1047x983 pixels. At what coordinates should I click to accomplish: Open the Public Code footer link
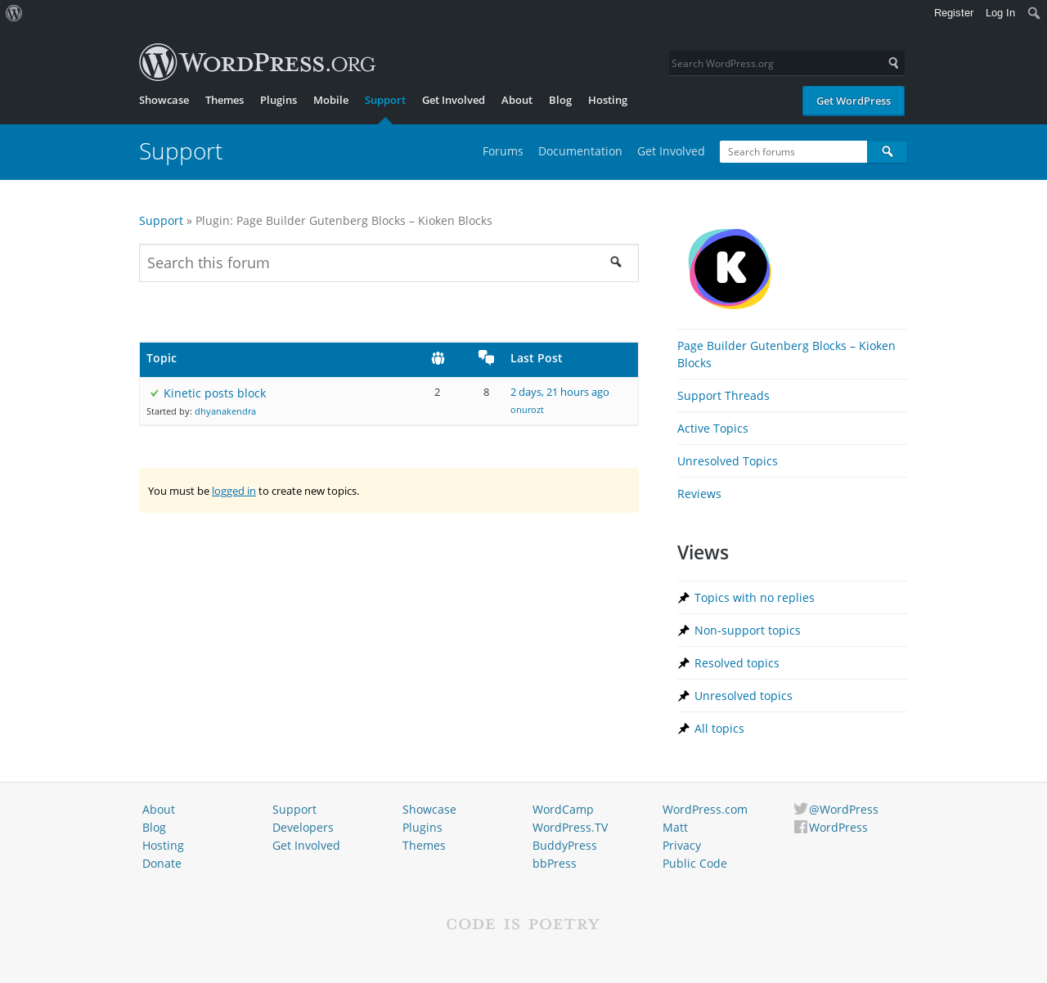694,864
